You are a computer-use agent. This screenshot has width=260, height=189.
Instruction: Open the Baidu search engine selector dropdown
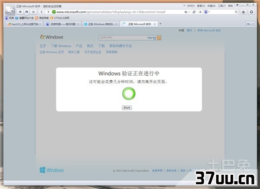tap(207, 12)
